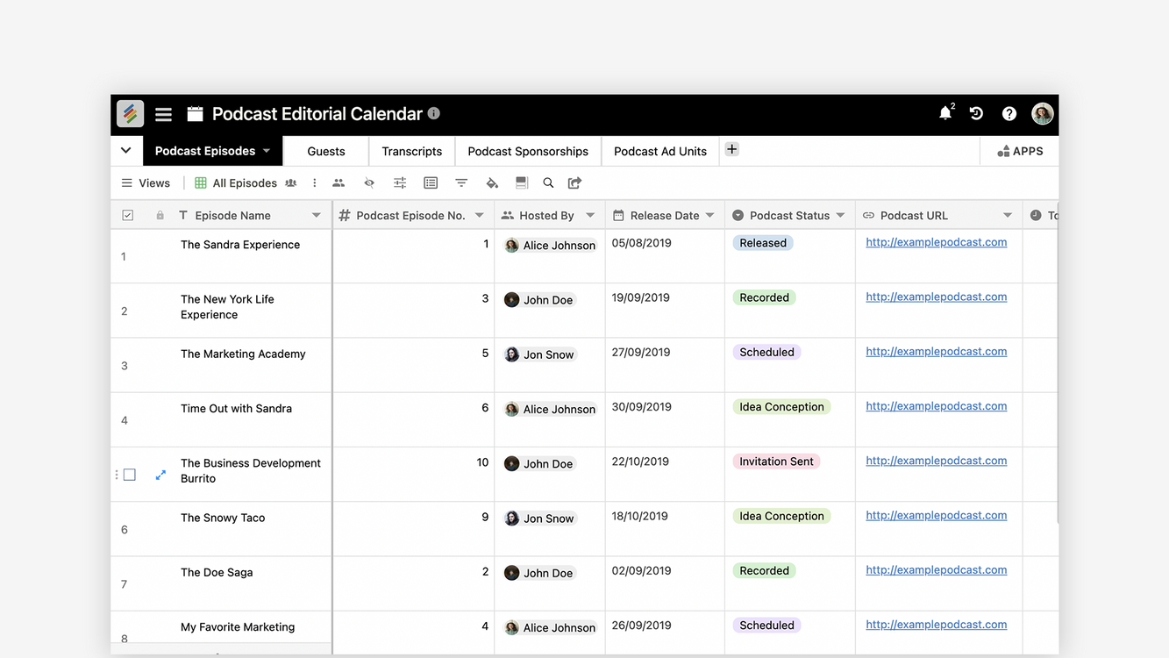Open the activity history icon
This screenshot has width=1169, height=658.
976,114
